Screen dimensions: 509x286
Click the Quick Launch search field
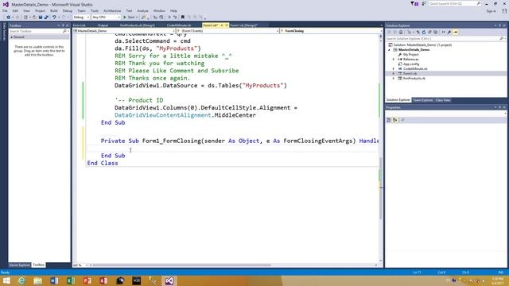click(454, 3)
